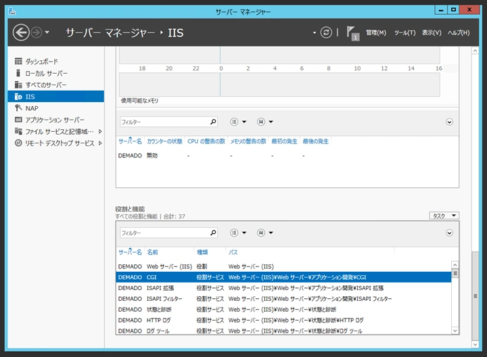
Task: Click the search icon in the roles filter
Action: coord(213,233)
